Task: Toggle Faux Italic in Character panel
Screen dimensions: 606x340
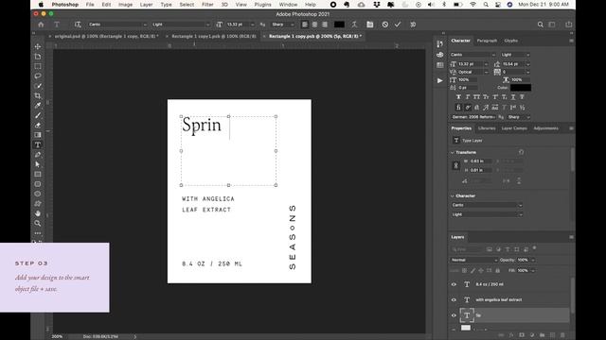Action: (468, 96)
